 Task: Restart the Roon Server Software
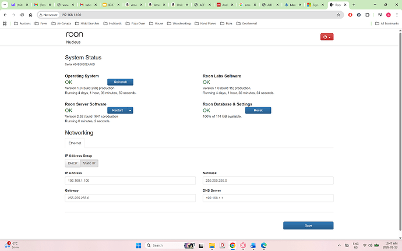tap(117, 110)
